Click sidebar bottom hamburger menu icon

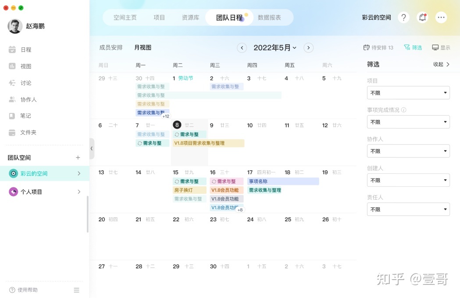pyautogui.click(x=76, y=290)
